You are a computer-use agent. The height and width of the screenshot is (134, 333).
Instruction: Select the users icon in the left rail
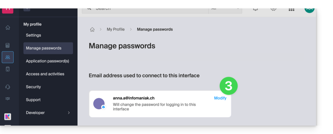(8, 57)
